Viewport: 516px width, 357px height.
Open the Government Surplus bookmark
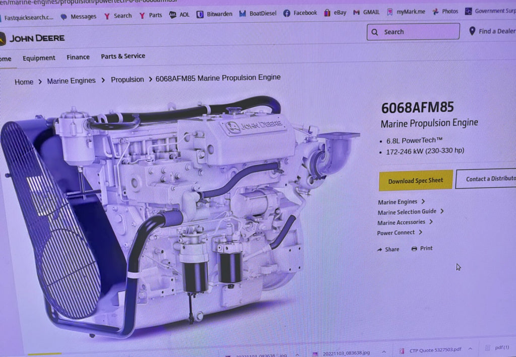(x=490, y=11)
